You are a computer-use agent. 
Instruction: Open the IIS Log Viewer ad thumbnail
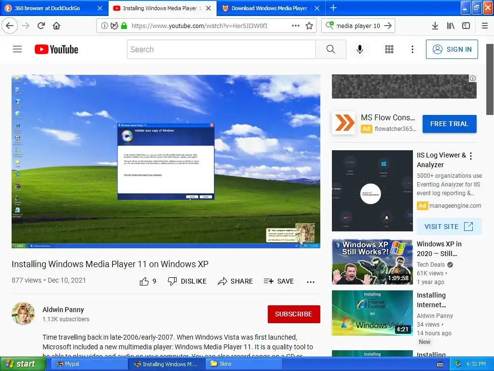(372, 191)
